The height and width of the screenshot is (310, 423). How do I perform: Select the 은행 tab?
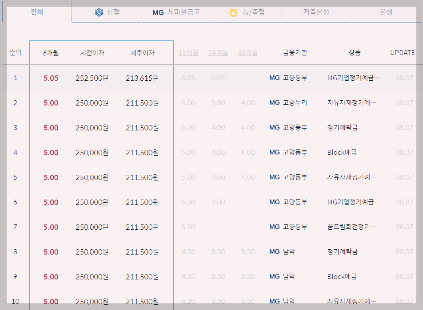pos(386,12)
